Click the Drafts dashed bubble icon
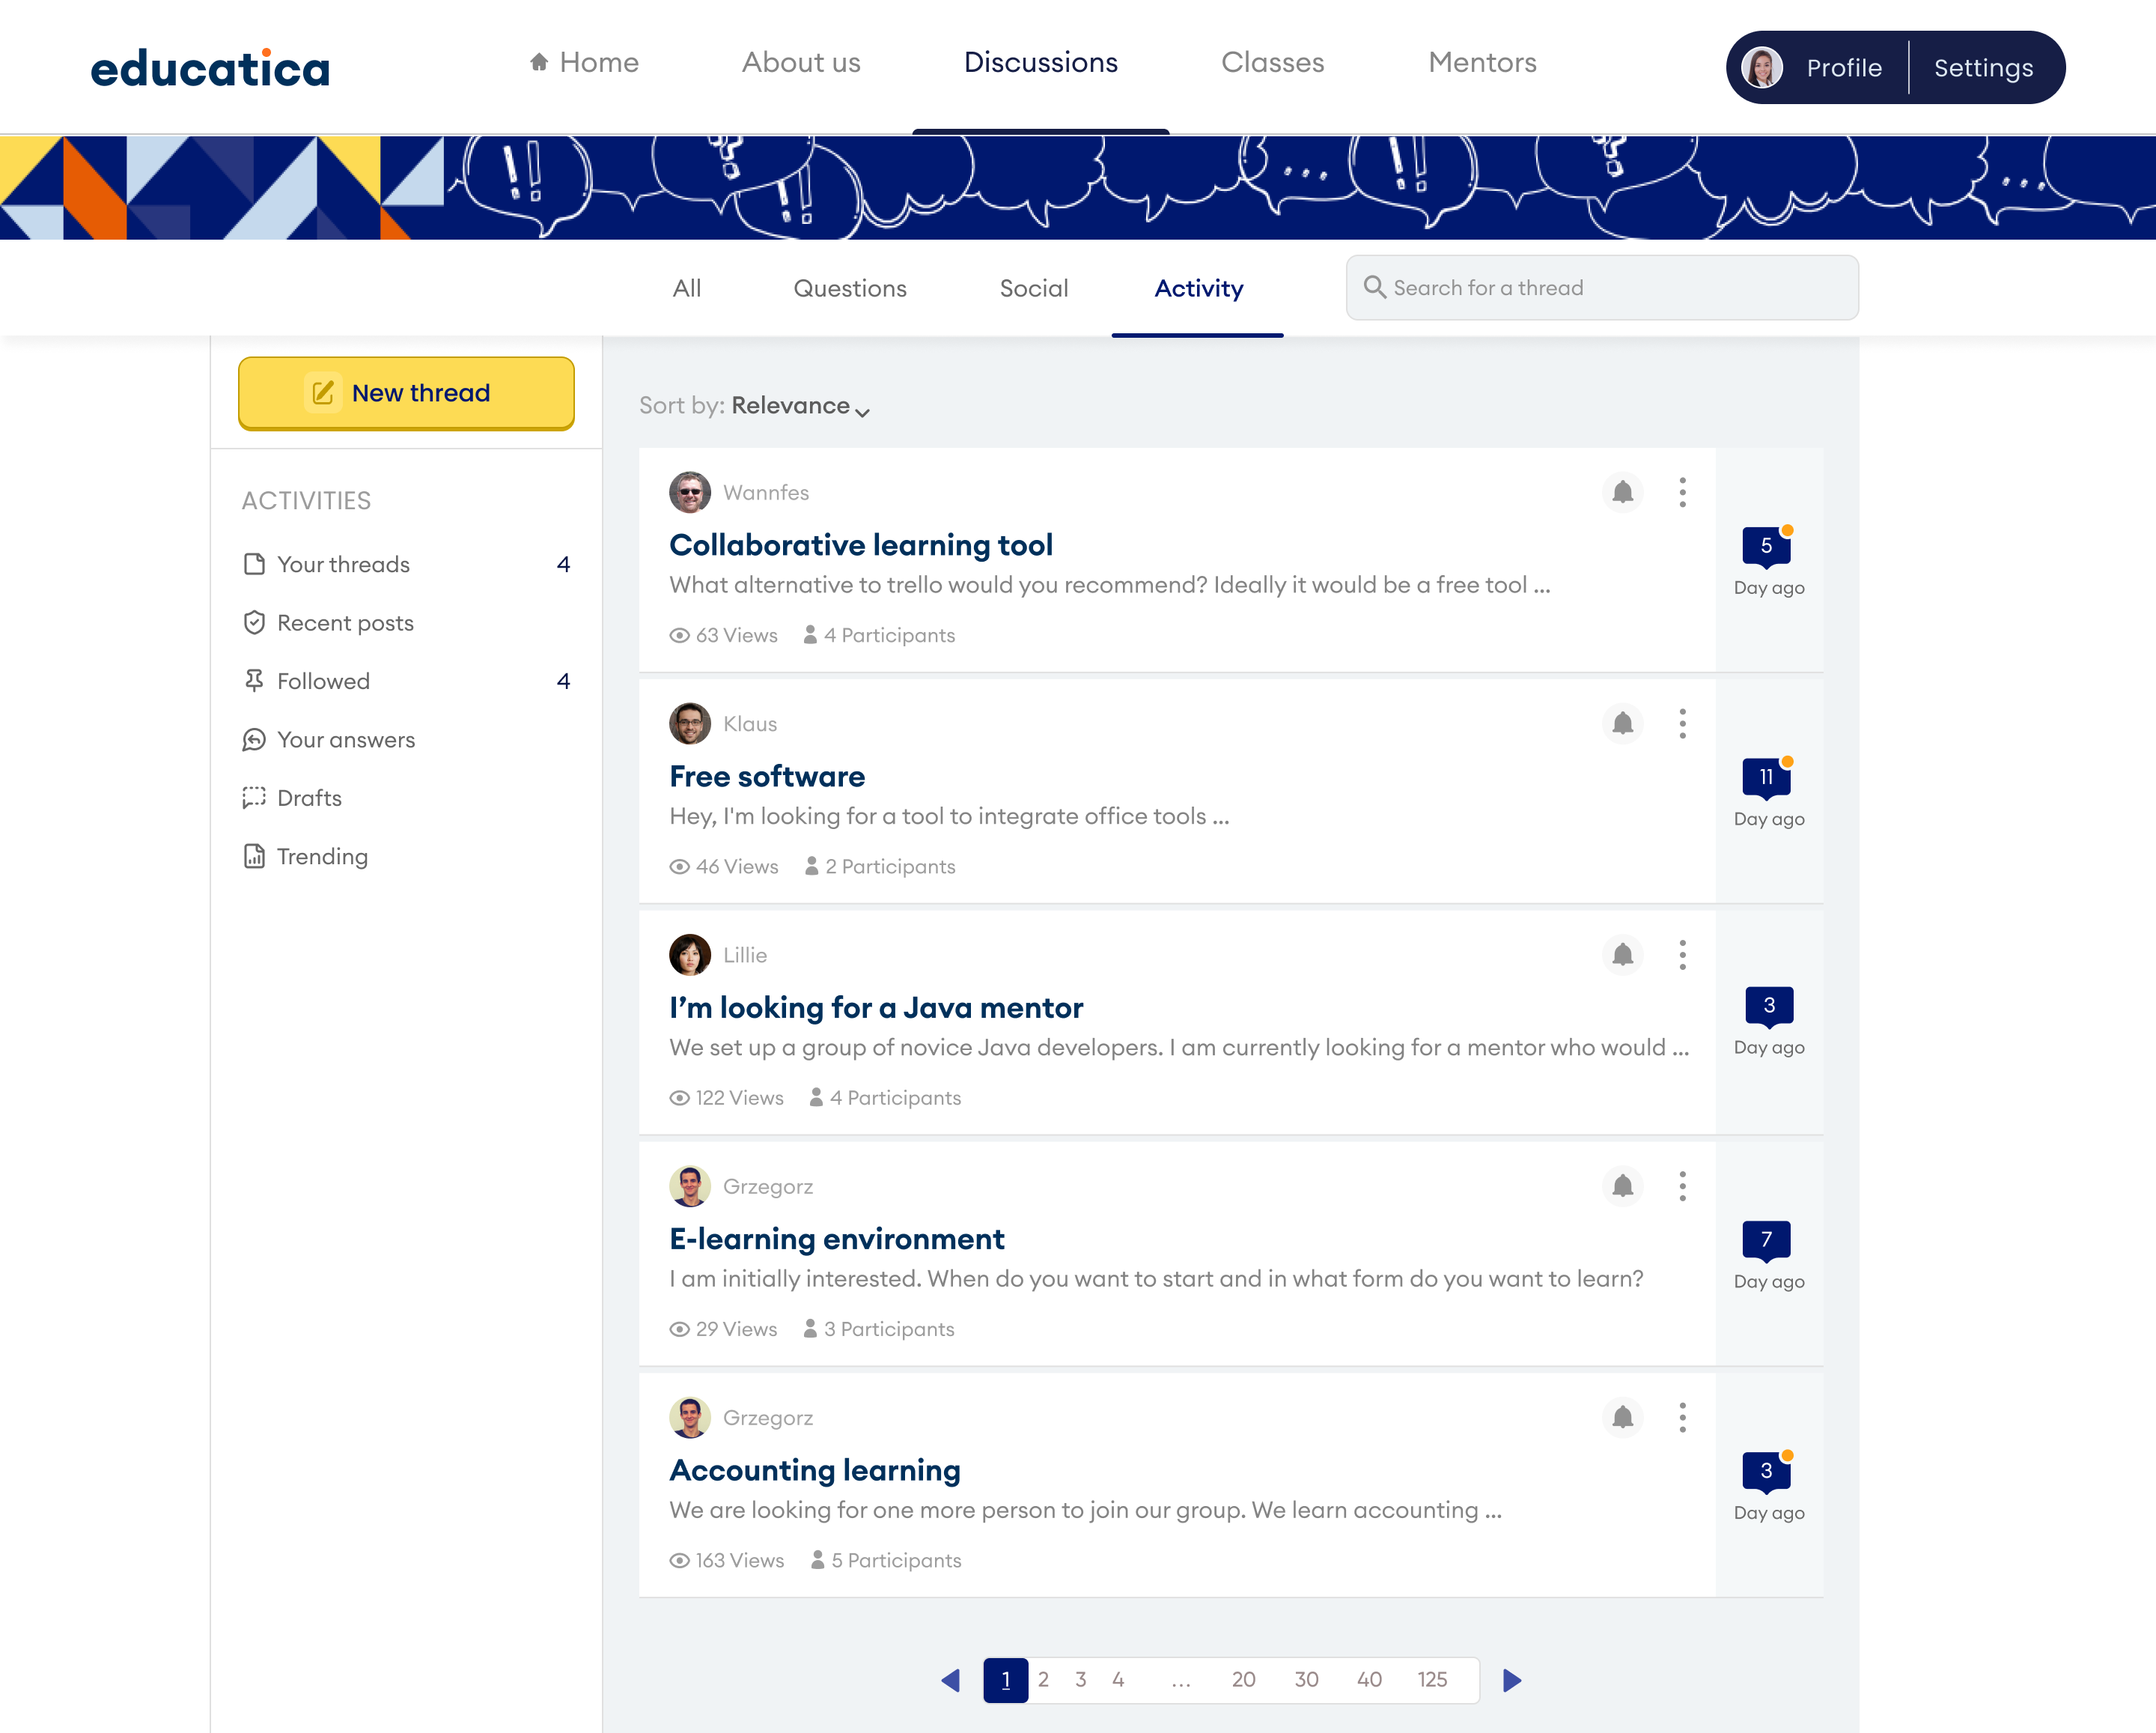 click(x=254, y=798)
